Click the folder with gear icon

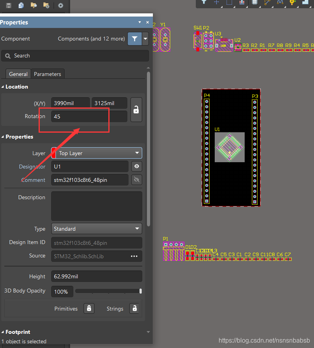pos(46,6)
